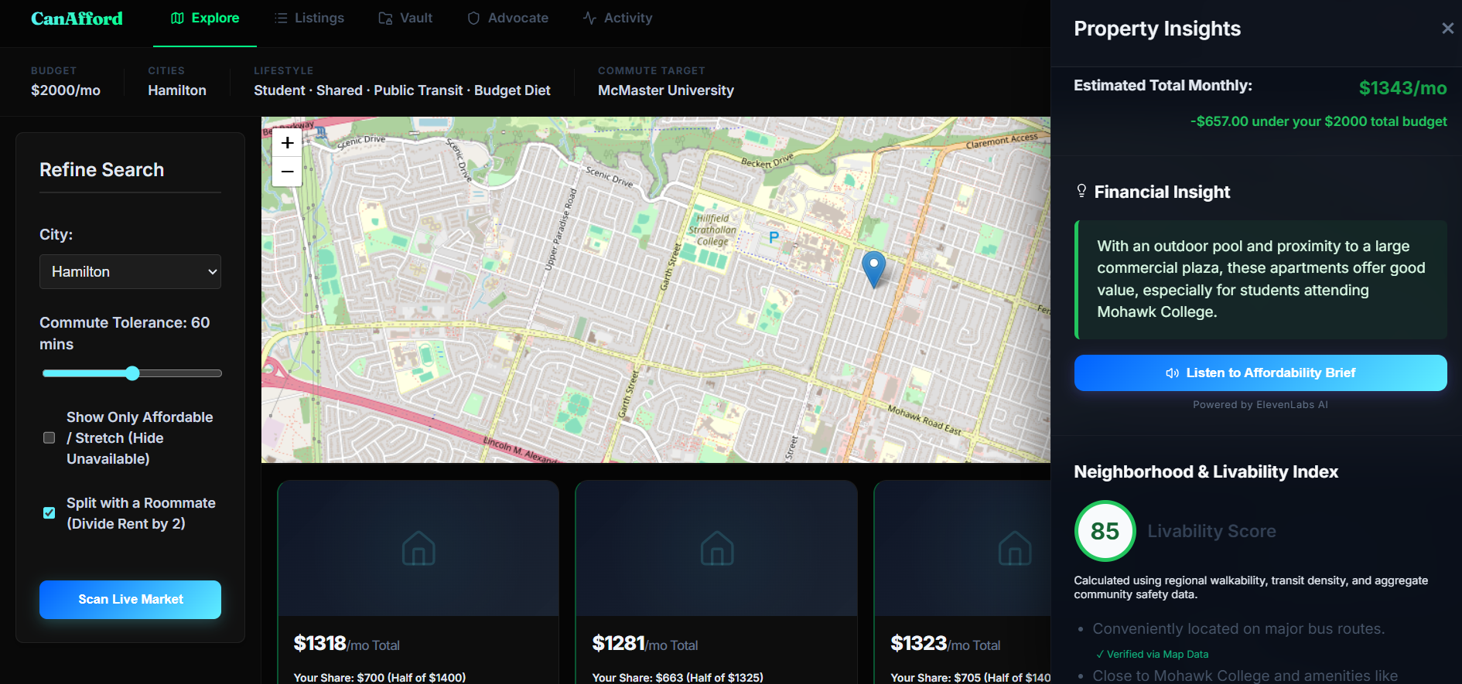The height and width of the screenshot is (684, 1462).
Task: Zoom in on the map
Action: (x=287, y=143)
